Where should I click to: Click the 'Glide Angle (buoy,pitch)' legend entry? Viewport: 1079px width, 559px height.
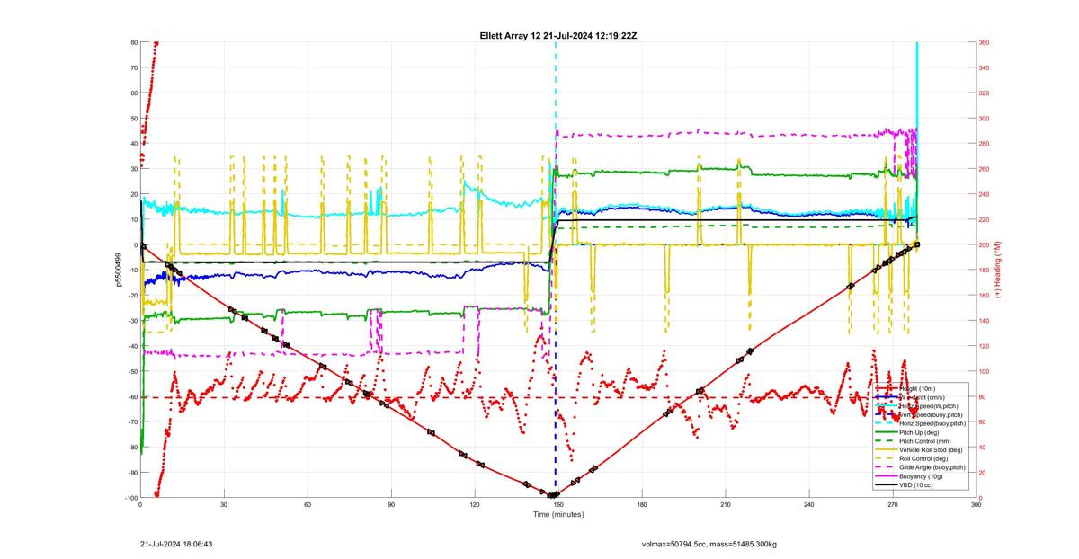point(932,467)
